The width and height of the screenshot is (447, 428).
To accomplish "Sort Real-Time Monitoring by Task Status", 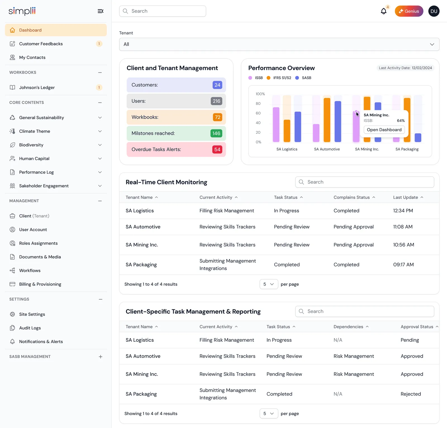I will point(288,197).
